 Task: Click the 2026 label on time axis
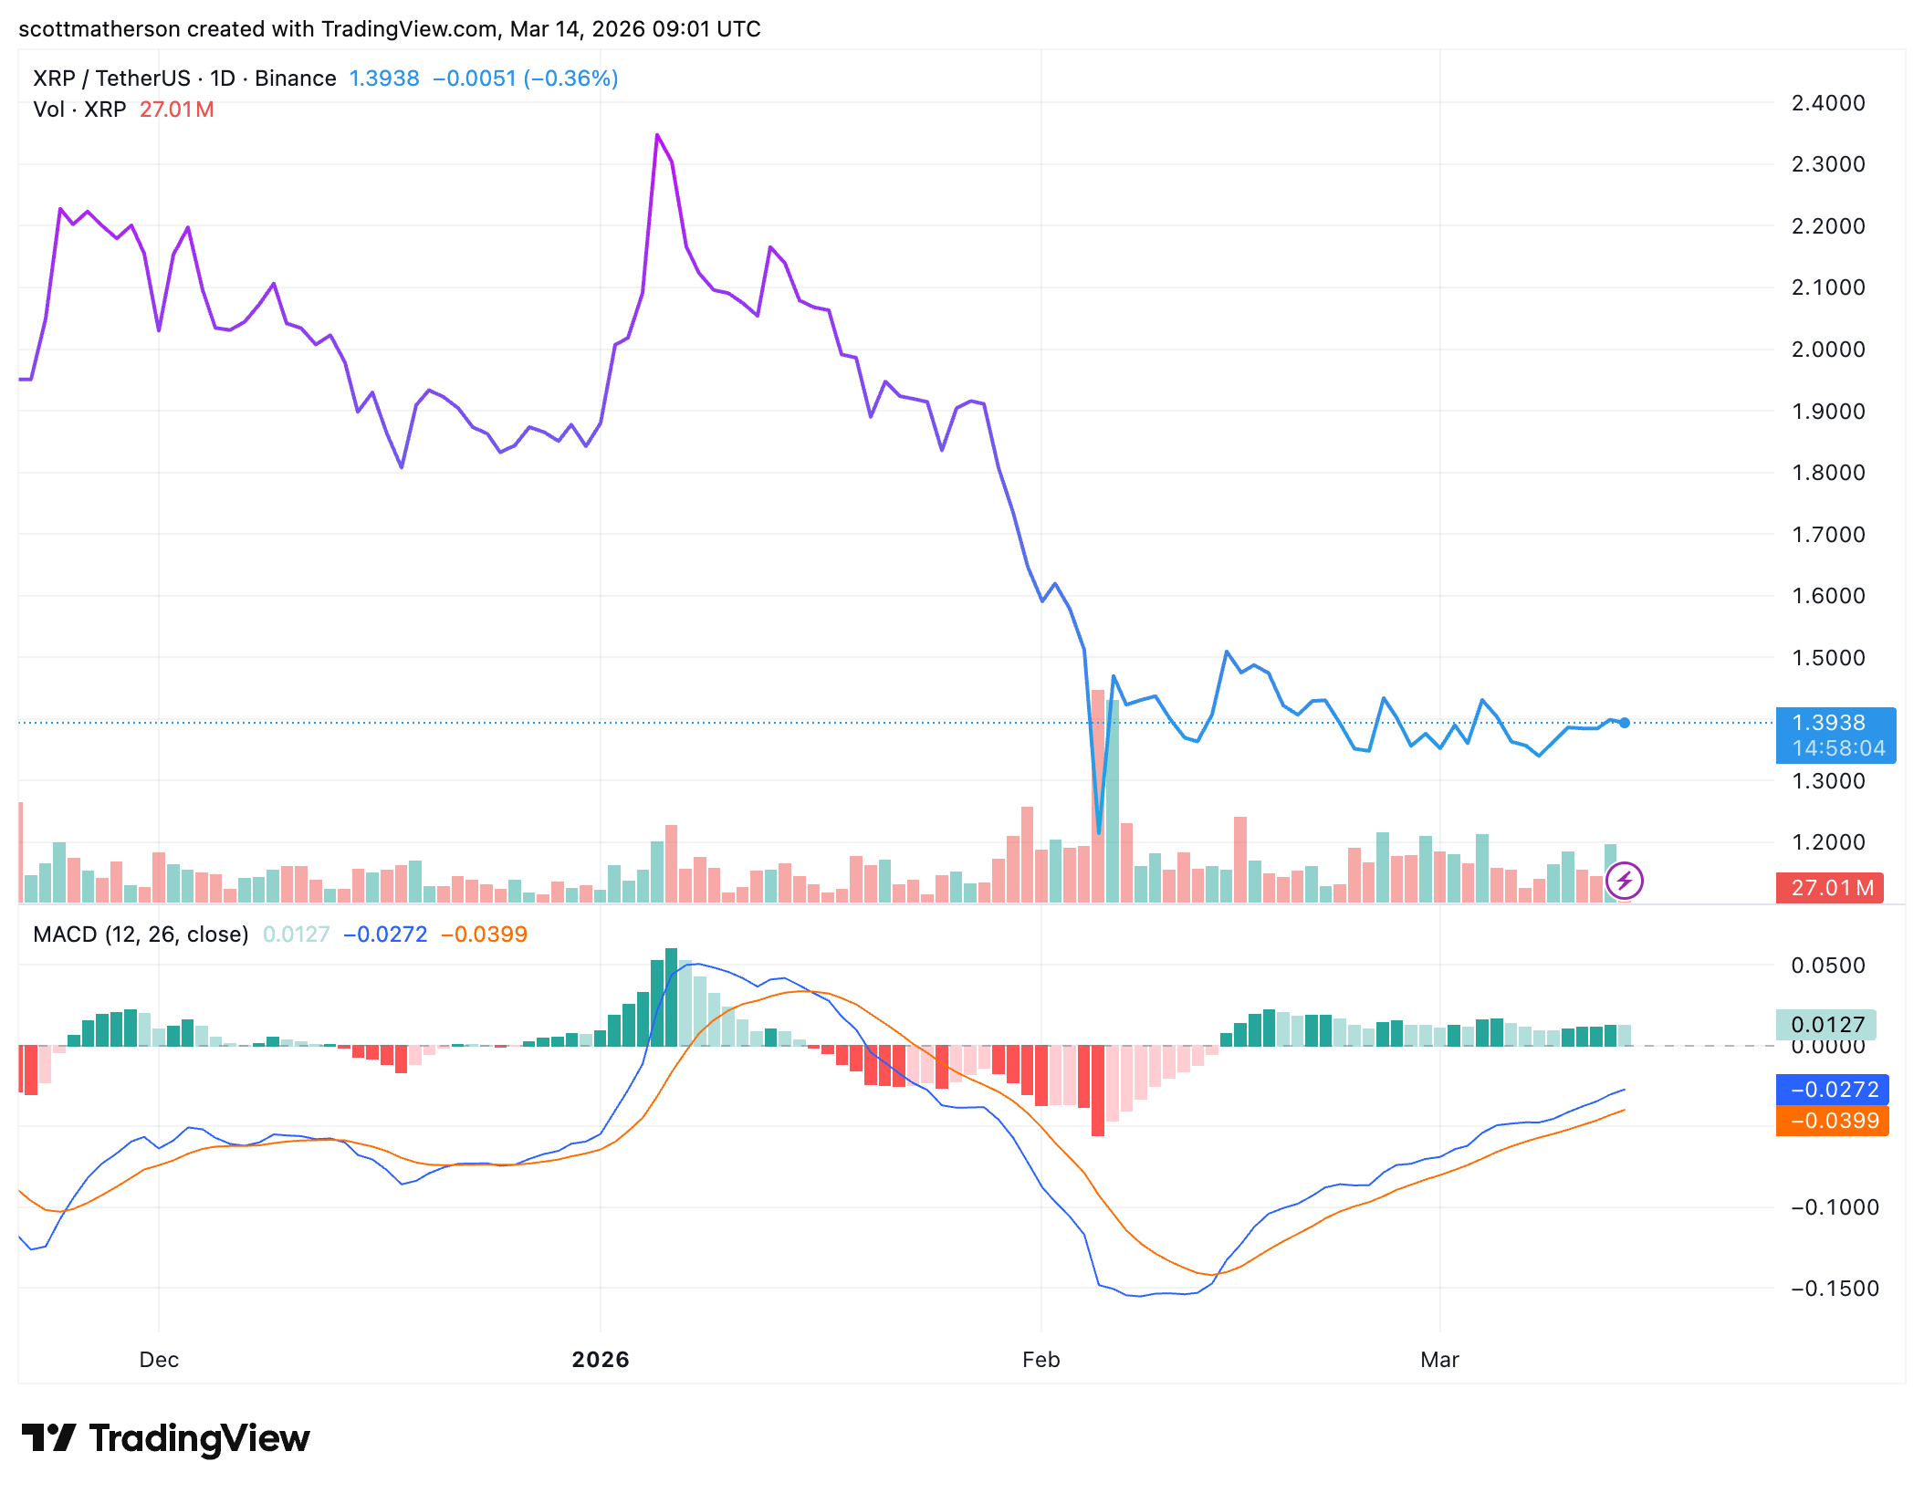pos(600,1360)
